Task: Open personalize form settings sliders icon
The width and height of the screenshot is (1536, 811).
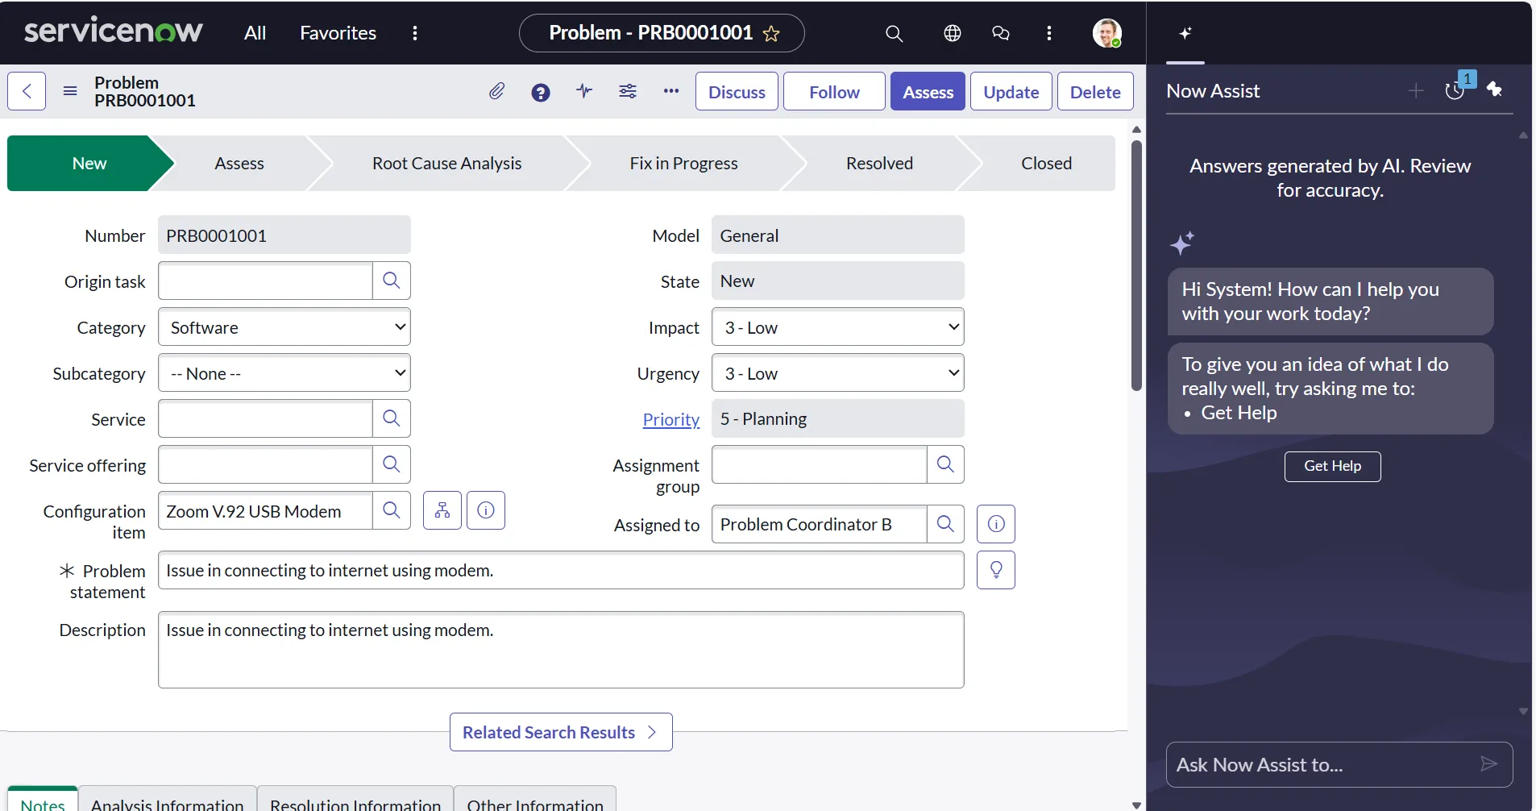Action: coord(628,91)
